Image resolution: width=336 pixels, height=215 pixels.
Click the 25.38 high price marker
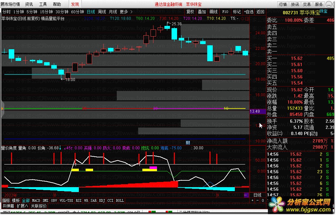pyautogui.click(x=176, y=24)
